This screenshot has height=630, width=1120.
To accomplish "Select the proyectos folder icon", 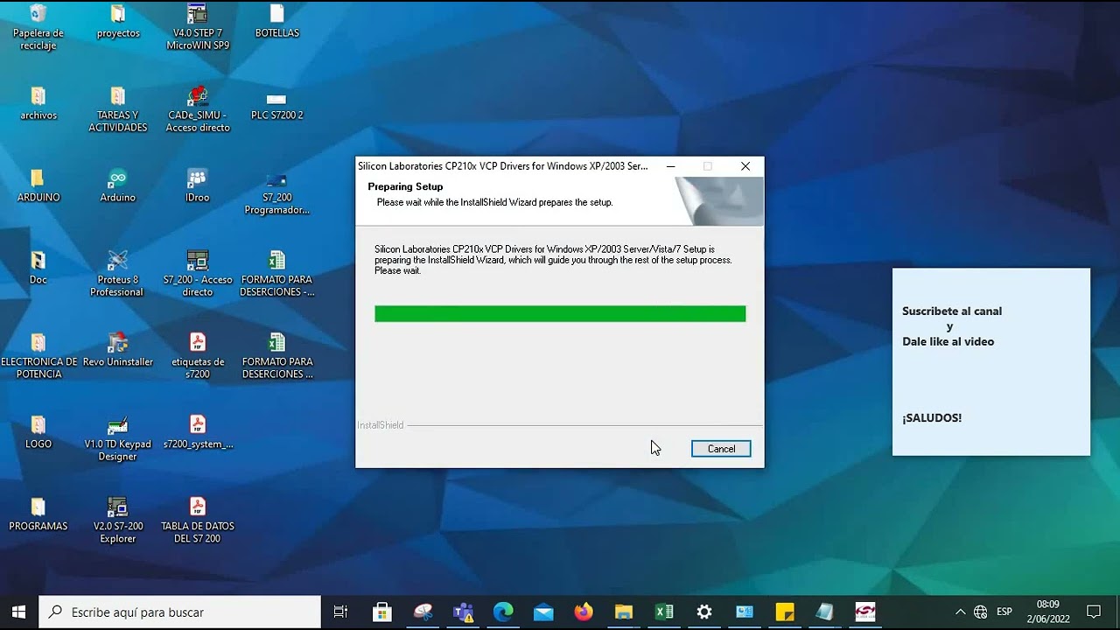I will (x=118, y=21).
